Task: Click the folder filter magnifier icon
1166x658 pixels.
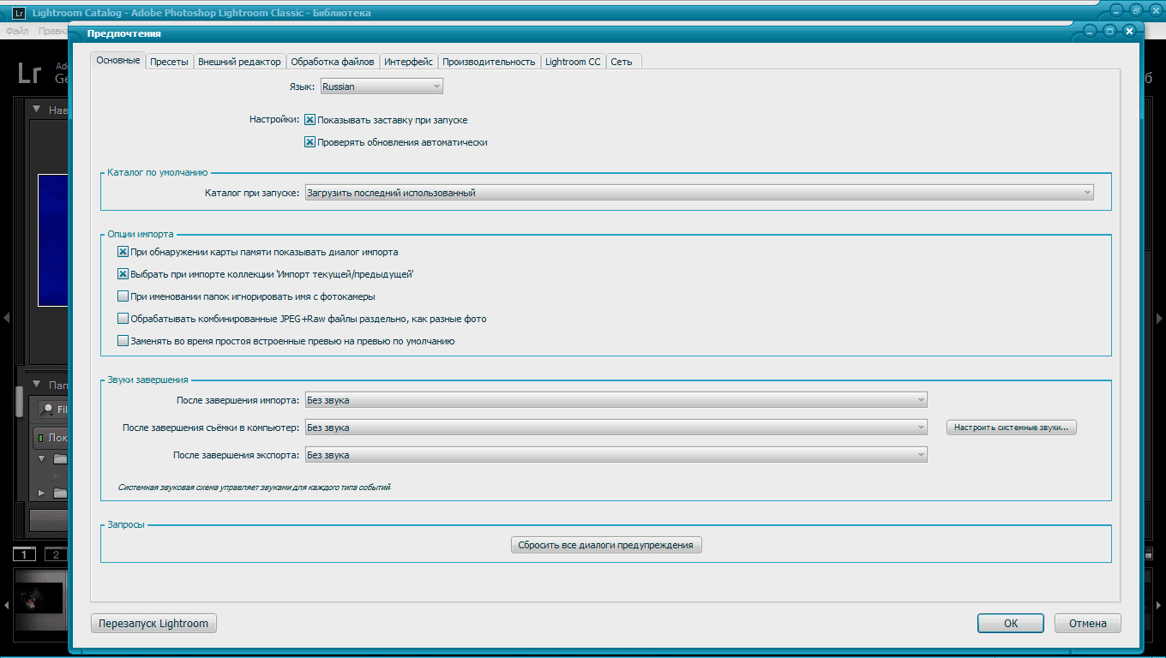Action: pos(48,410)
